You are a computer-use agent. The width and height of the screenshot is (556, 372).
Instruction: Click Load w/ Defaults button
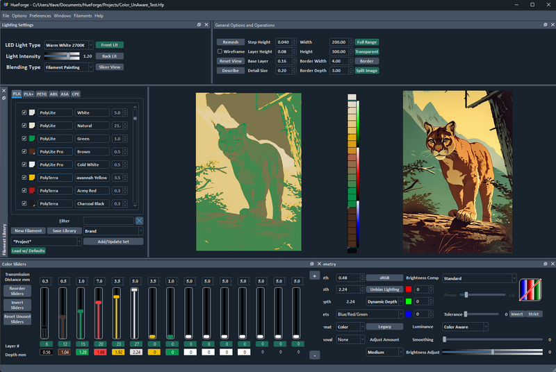tap(28, 251)
